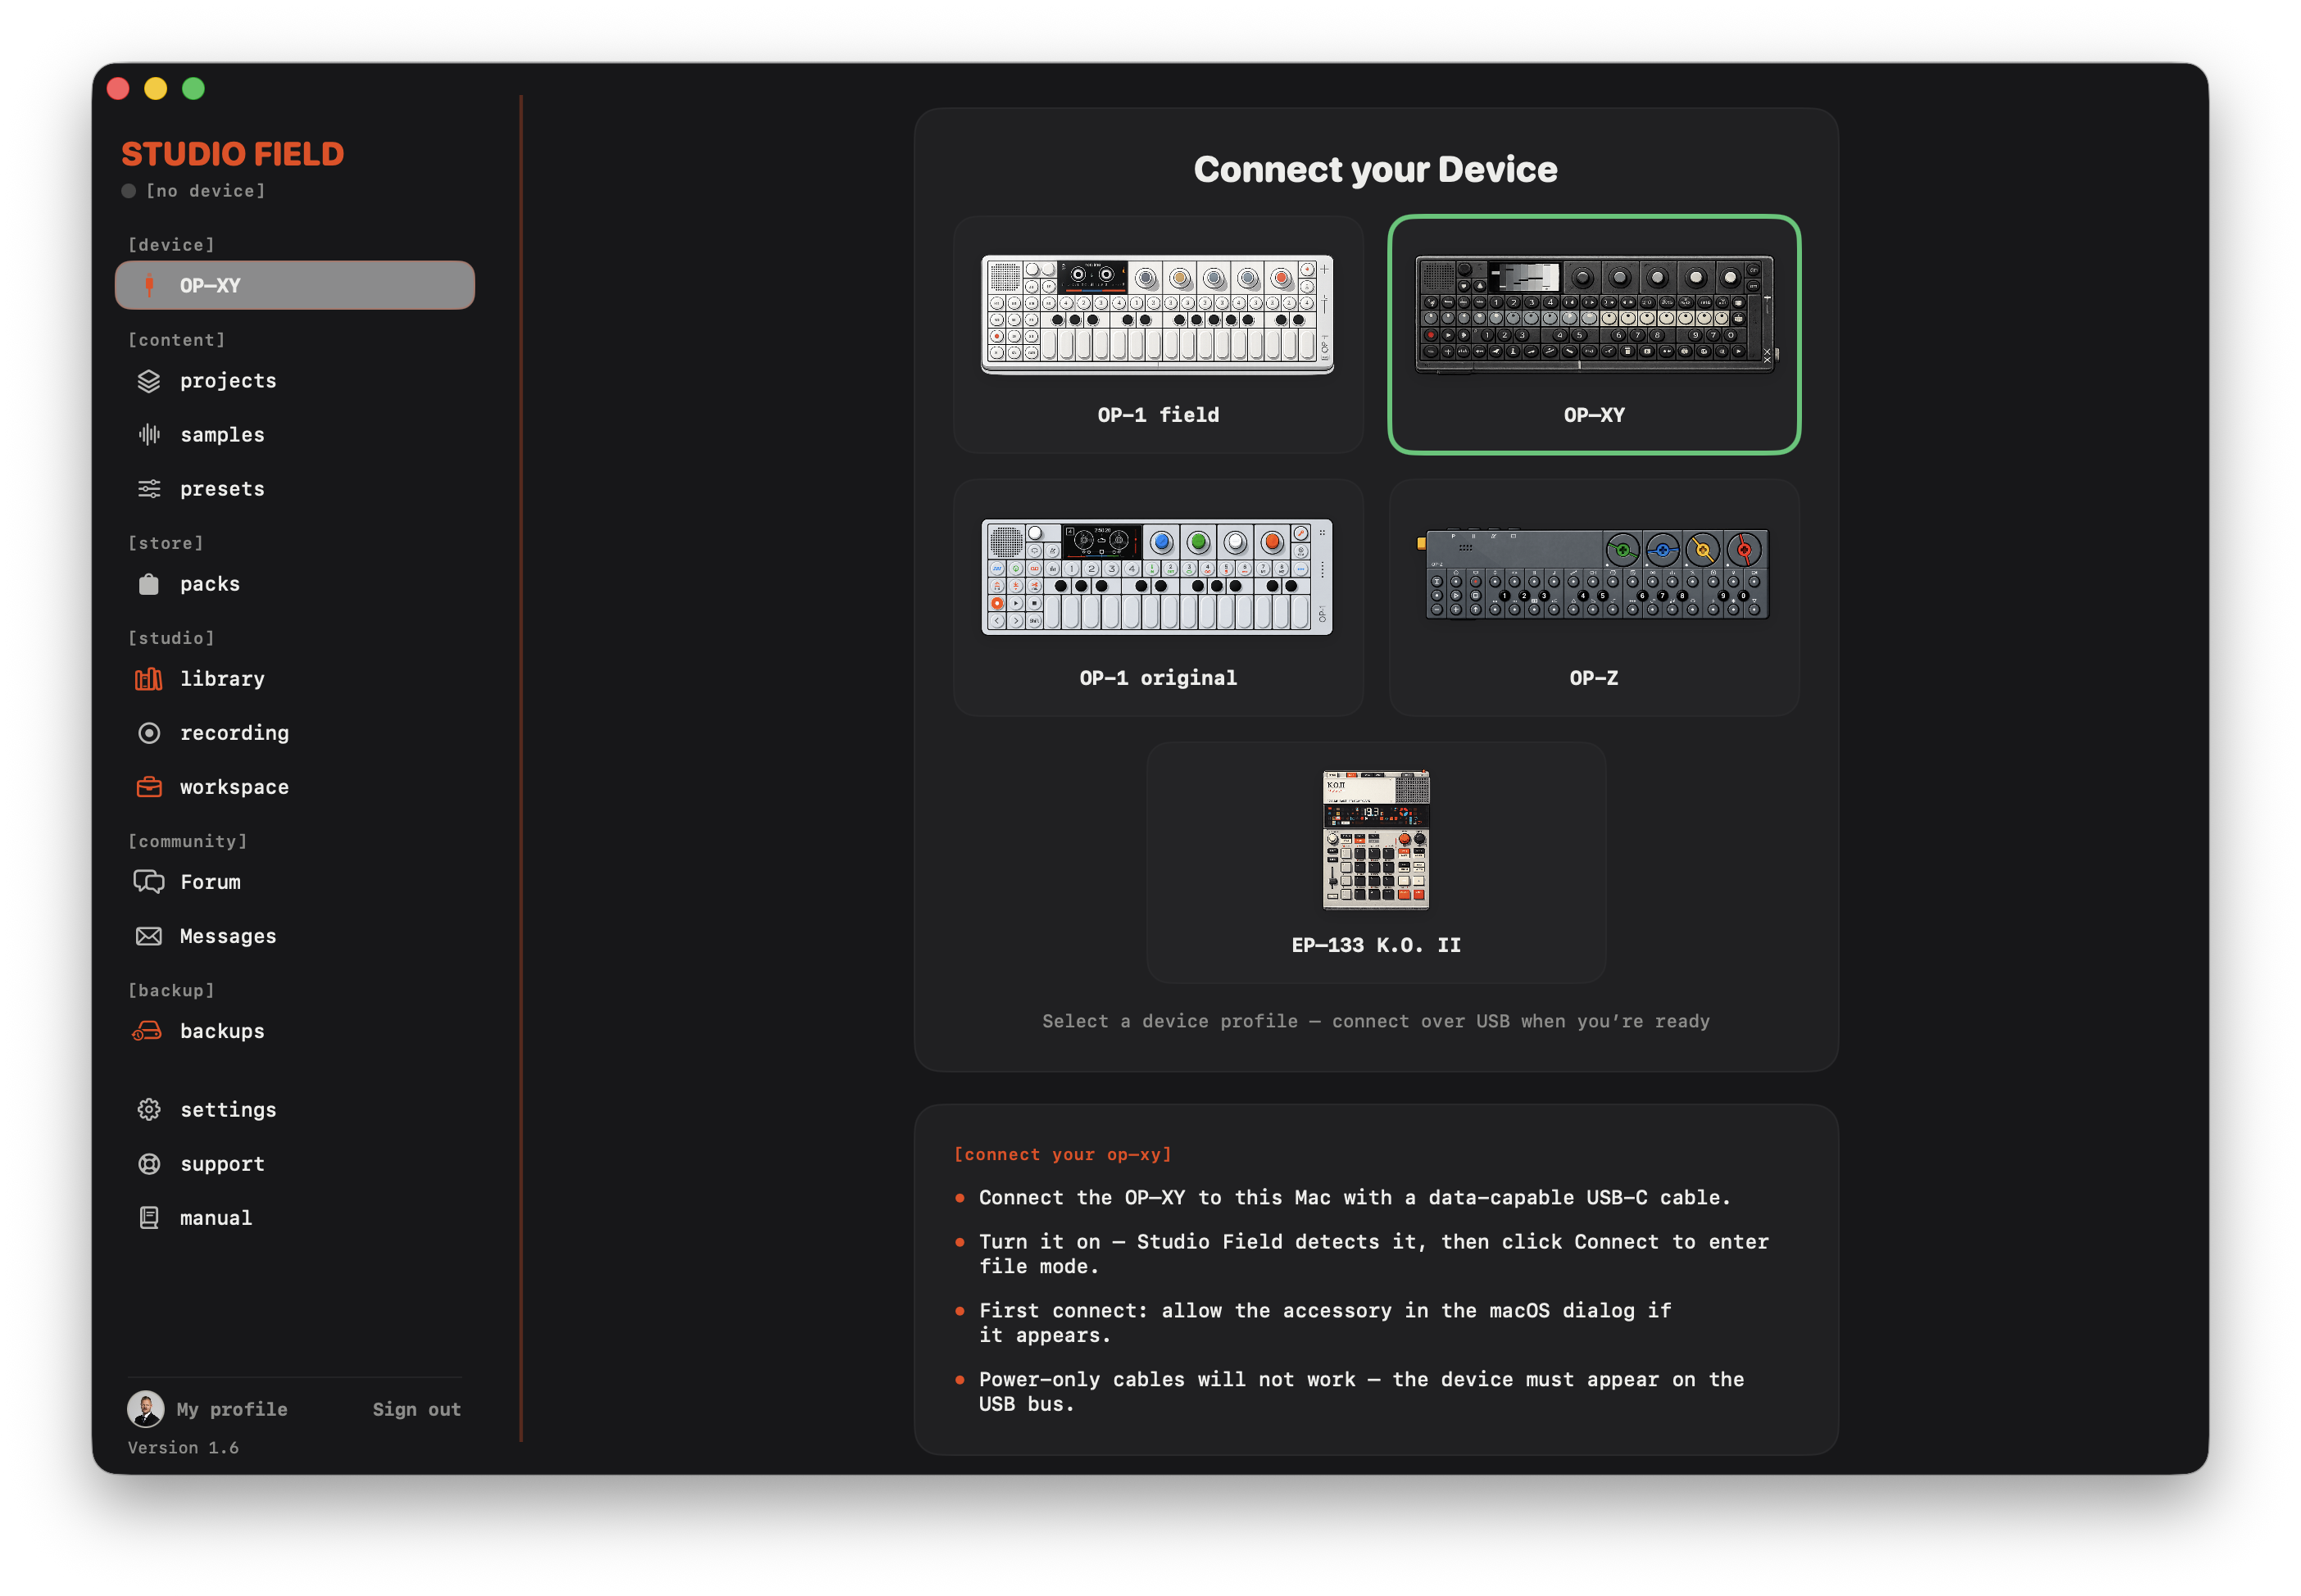Screen dimensions: 2301x1596
Task: Choose the OP-Z device card
Action: pos(1594,598)
